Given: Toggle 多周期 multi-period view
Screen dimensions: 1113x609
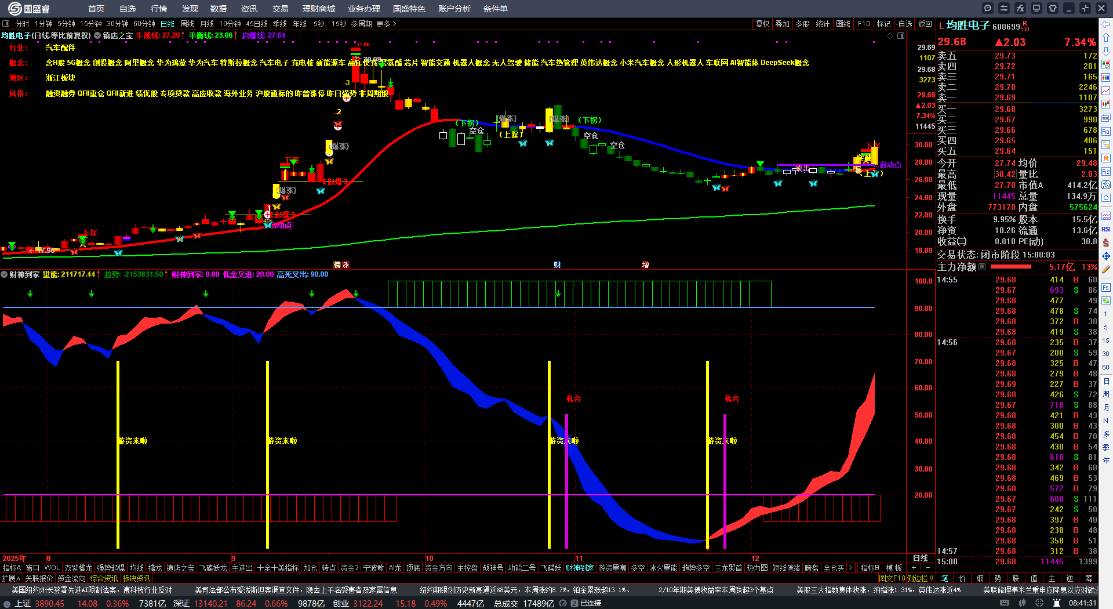Looking at the screenshot, I should [x=361, y=24].
